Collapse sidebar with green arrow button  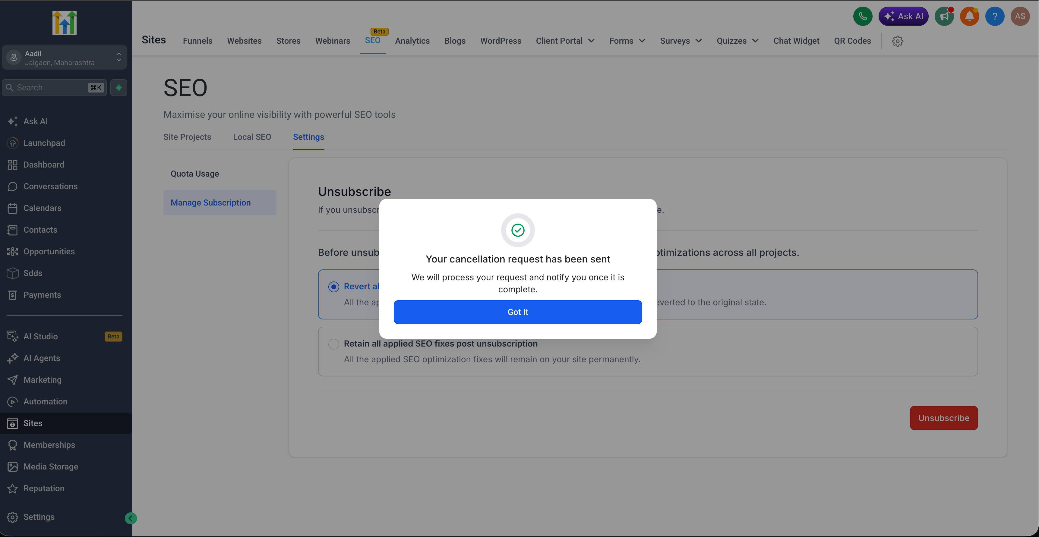coord(131,518)
